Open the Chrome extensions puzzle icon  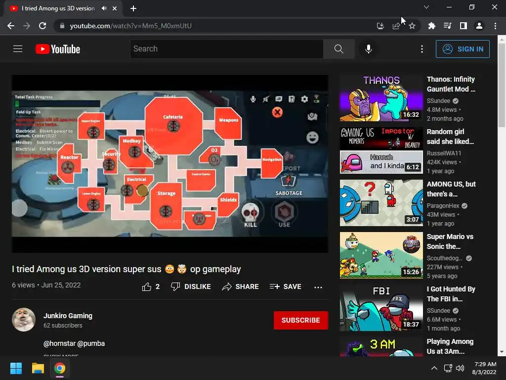click(431, 26)
